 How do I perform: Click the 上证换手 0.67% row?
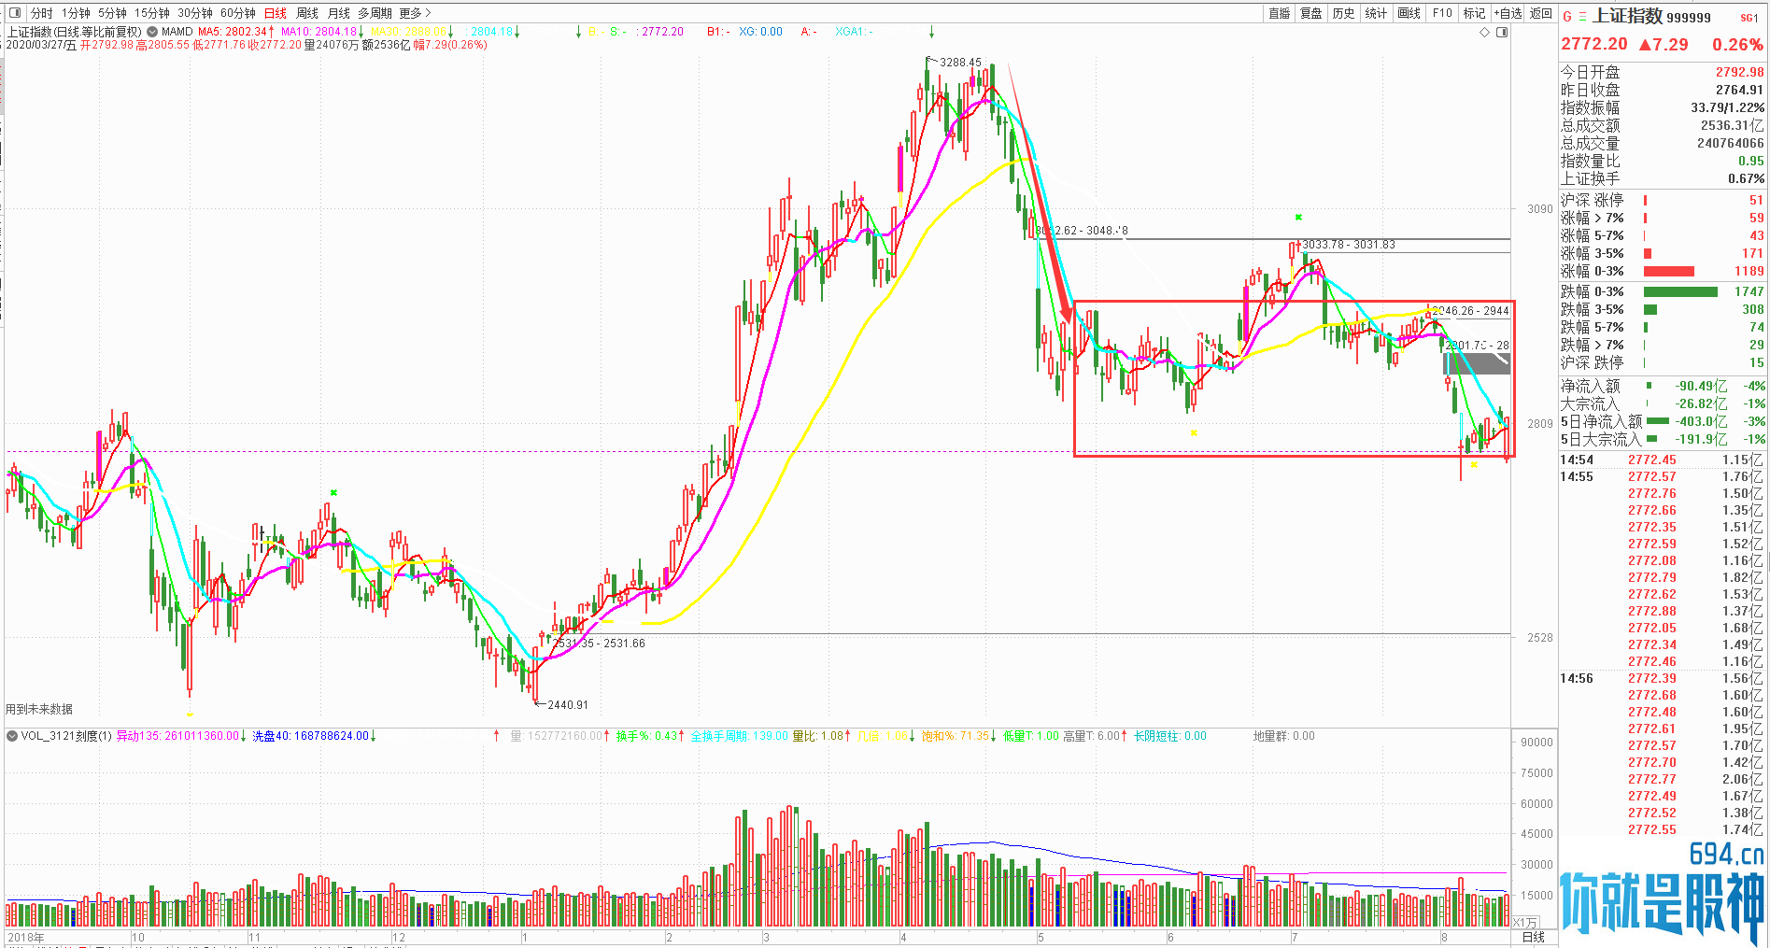[1663, 178]
